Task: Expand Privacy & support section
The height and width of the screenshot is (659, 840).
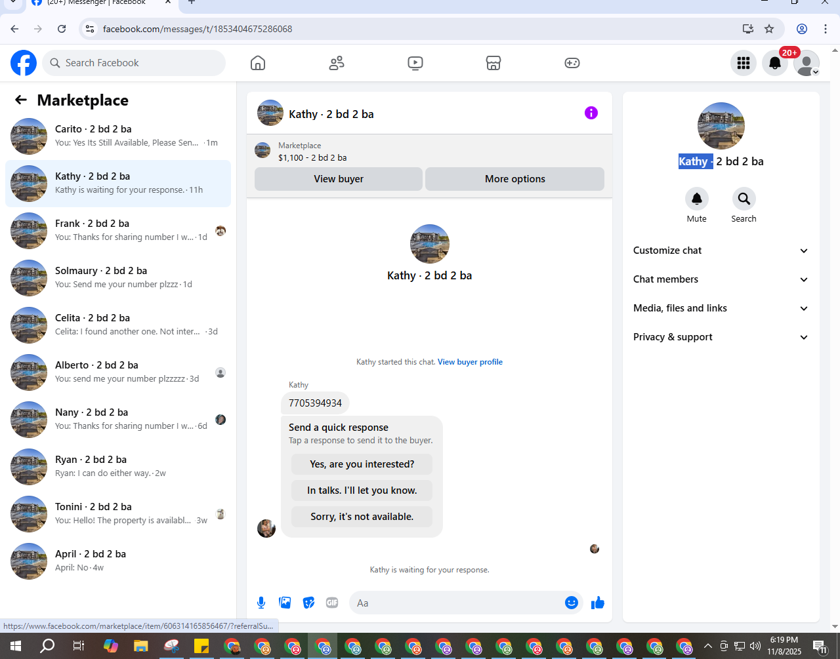Action: tap(721, 337)
